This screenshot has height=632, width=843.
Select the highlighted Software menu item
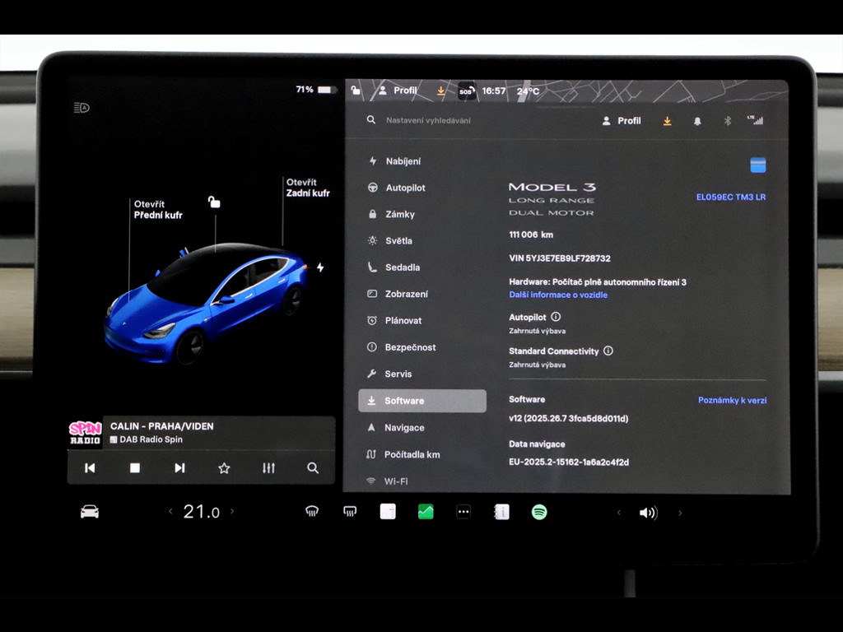click(422, 401)
